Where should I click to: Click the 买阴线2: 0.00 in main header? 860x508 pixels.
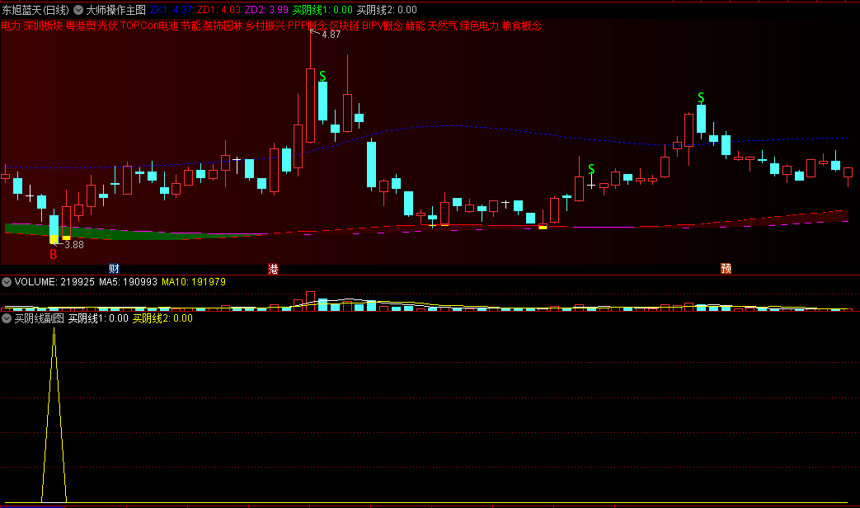[387, 10]
